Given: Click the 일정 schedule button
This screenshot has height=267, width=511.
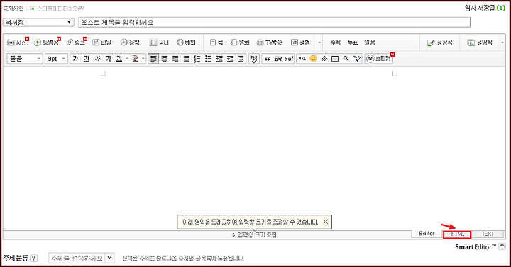Looking at the screenshot, I should (x=370, y=42).
